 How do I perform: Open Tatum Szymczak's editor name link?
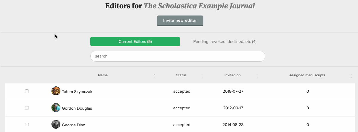point(77,92)
